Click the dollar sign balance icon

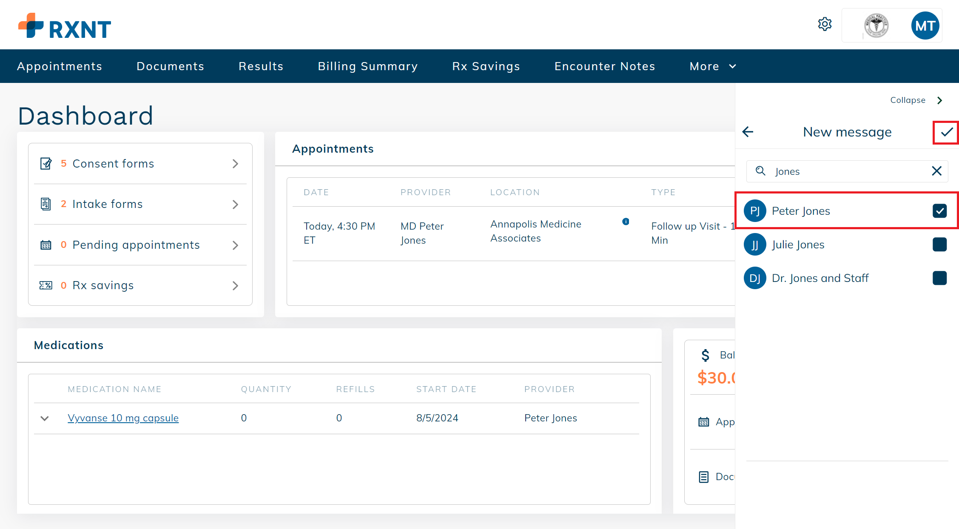pyautogui.click(x=706, y=355)
